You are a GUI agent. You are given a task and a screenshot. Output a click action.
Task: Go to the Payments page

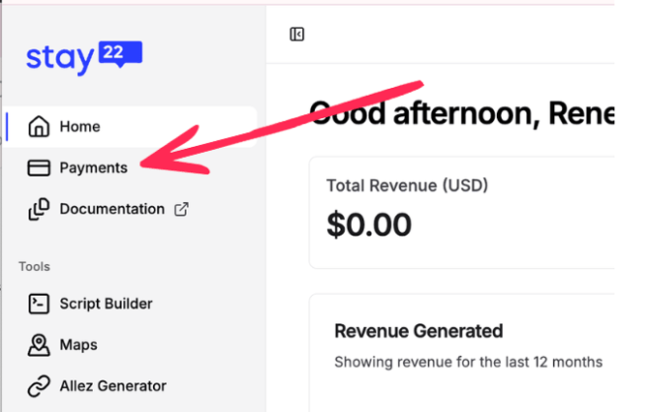pyautogui.click(x=93, y=168)
